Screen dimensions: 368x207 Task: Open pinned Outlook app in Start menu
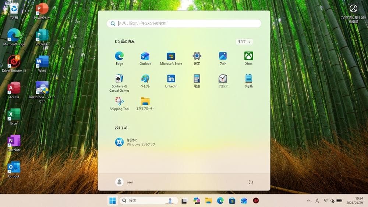pos(145,58)
